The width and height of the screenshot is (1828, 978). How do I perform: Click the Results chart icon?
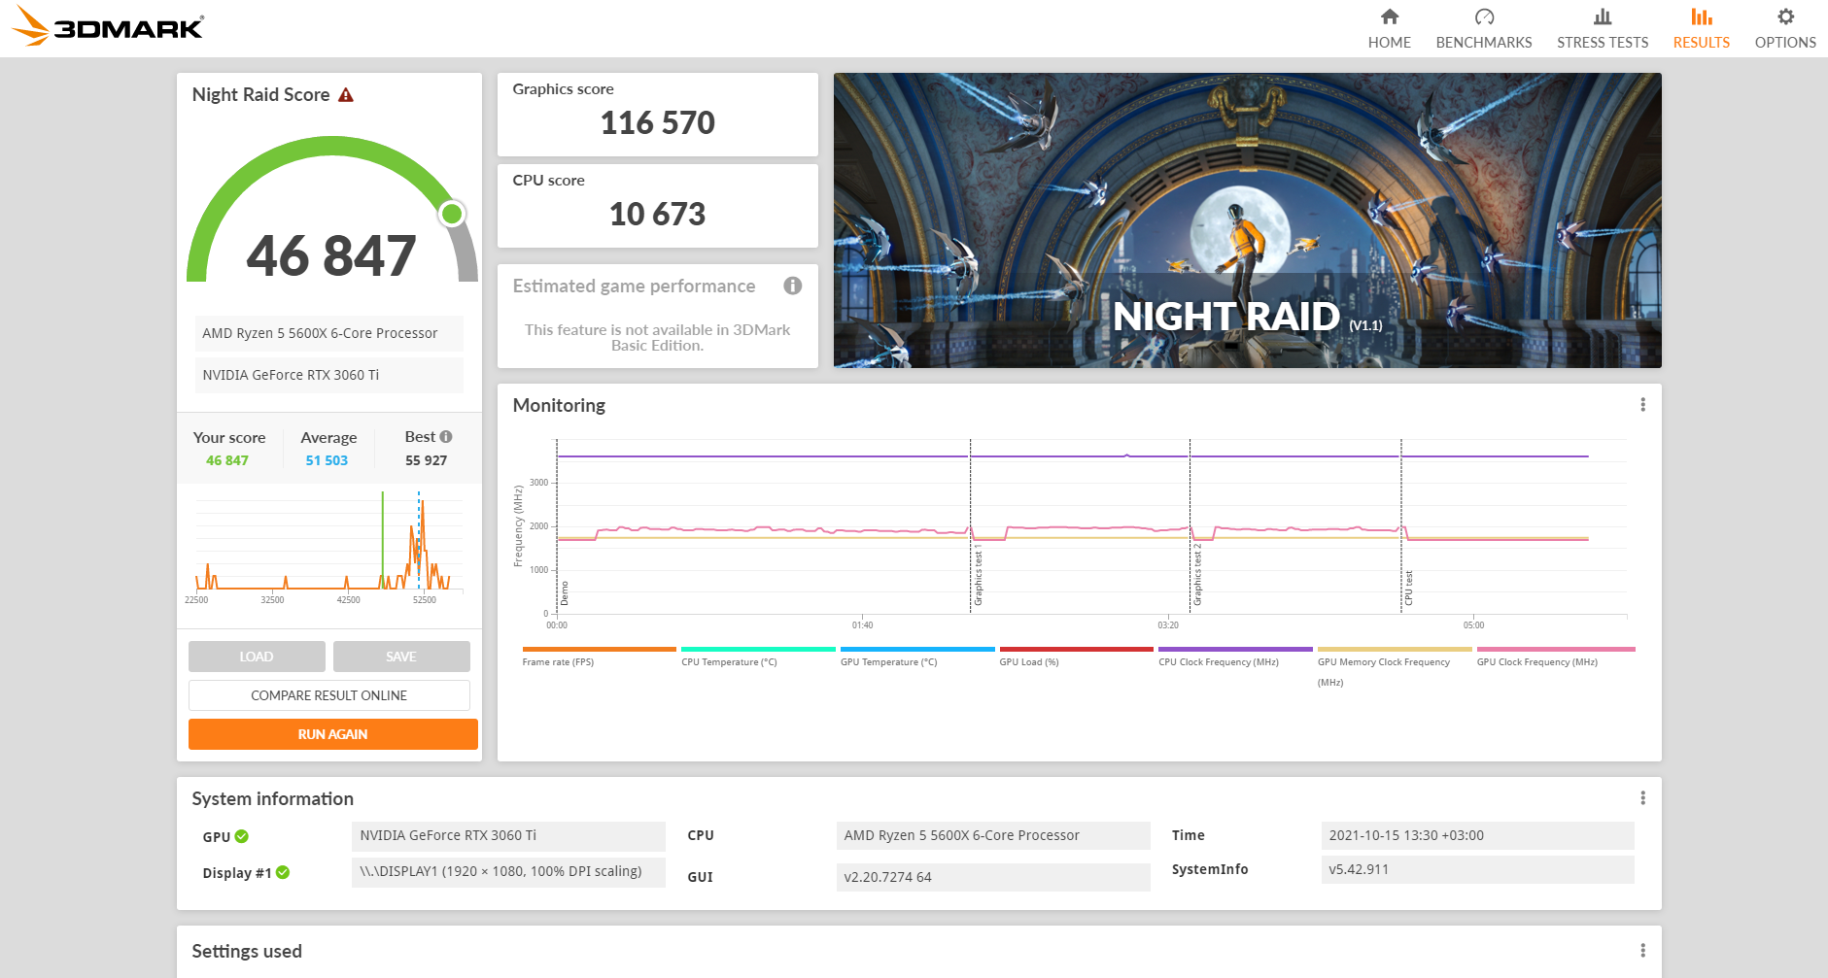tap(1702, 17)
